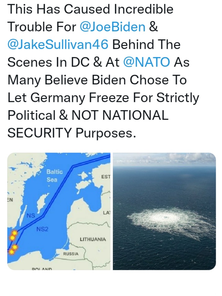The height and width of the screenshot is (296, 222).
Task: Click the second explosion marker from top
Action: pos(12,238)
